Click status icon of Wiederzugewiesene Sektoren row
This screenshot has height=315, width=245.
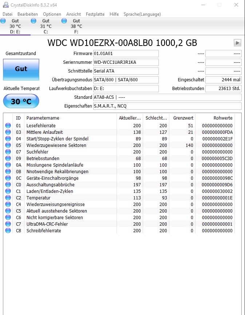click(x=8, y=145)
